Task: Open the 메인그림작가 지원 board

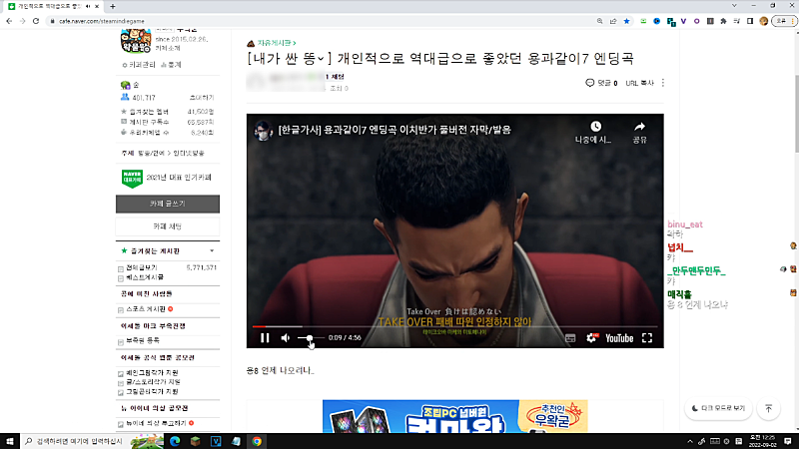Action: point(153,372)
